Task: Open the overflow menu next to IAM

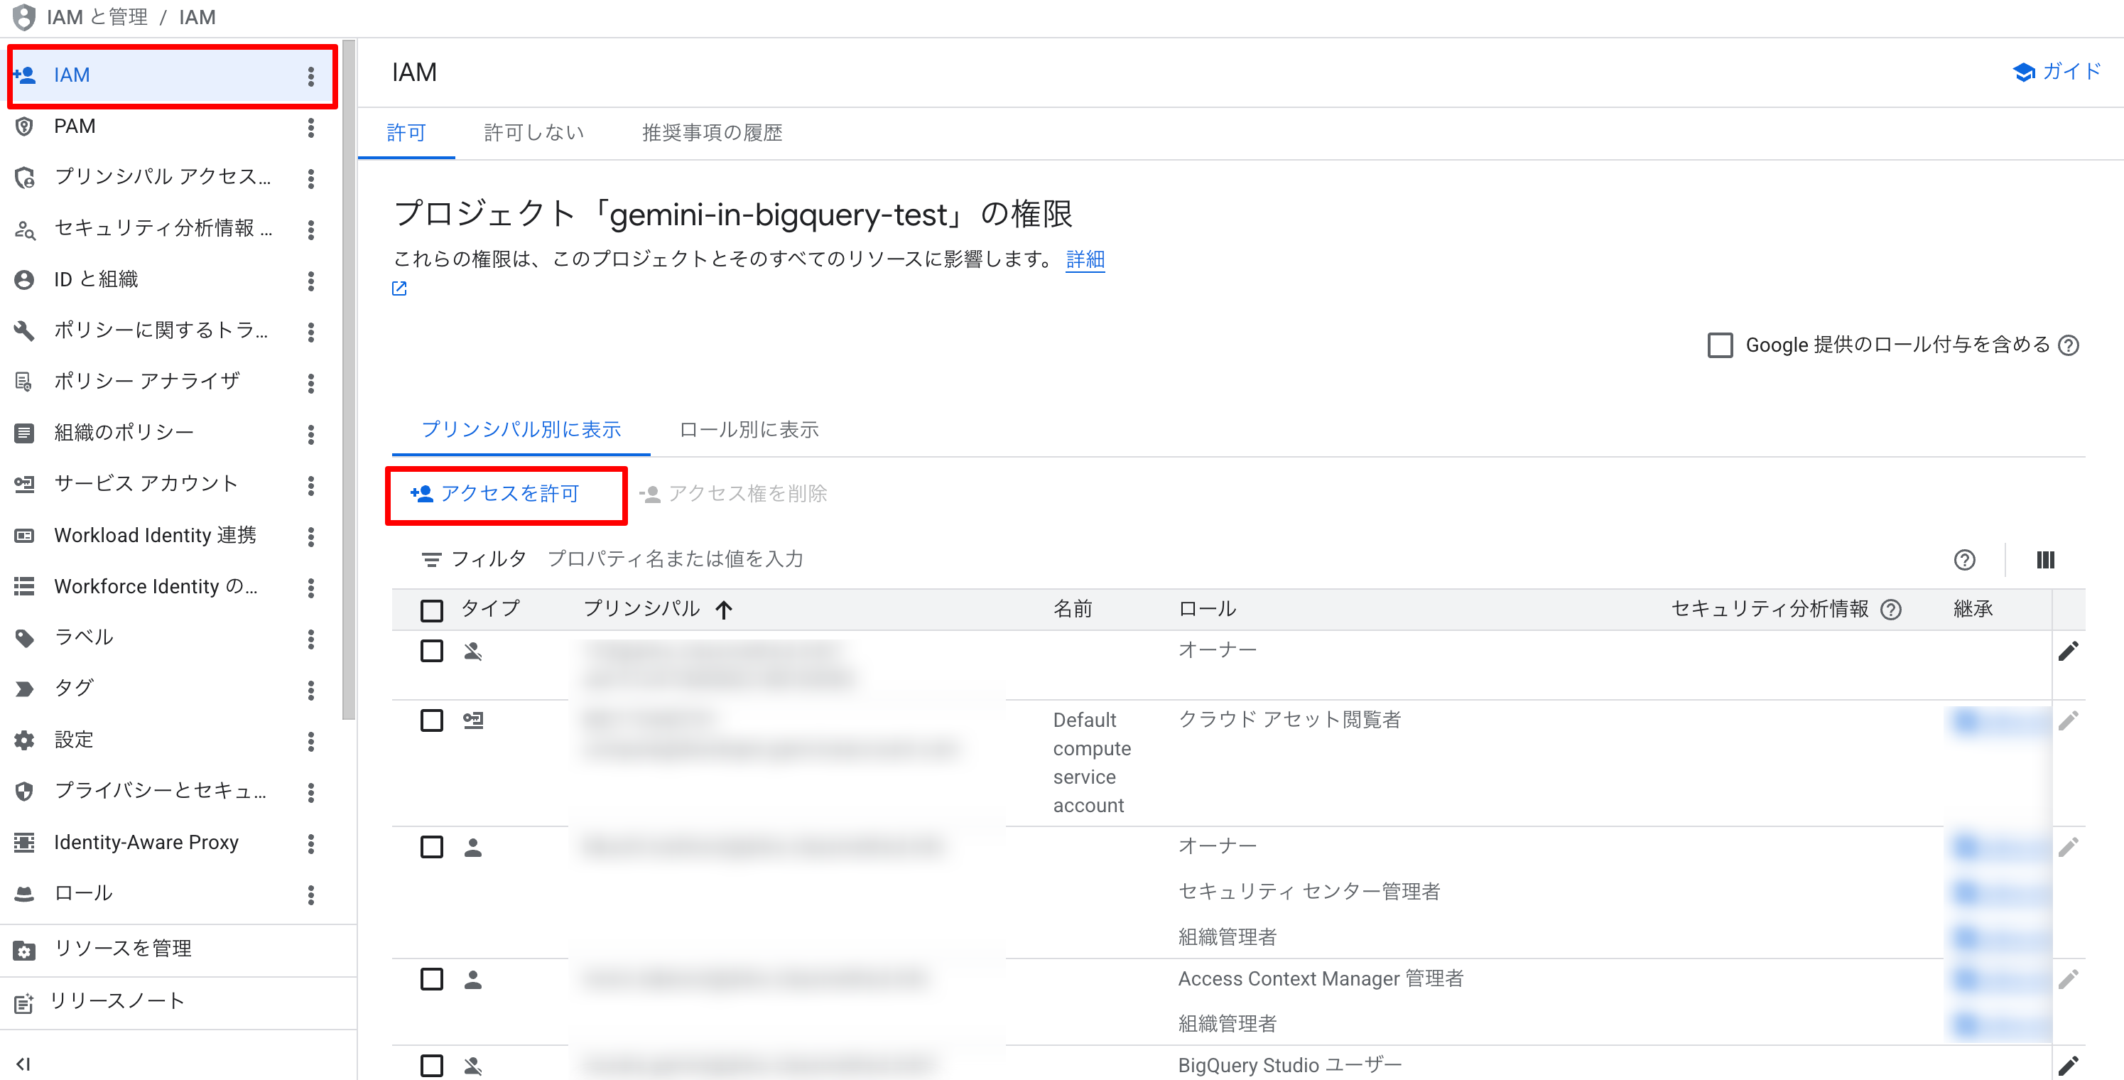Action: point(311,76)
